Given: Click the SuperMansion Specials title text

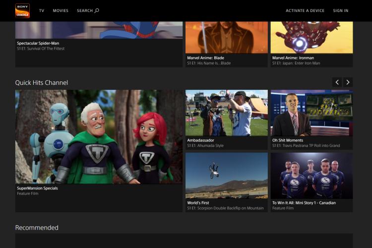Looking at the screenshot, I should [37, 188].
